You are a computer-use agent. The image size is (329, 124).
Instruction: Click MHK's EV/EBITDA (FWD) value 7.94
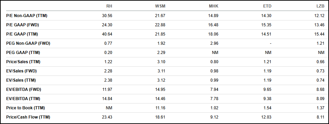coord(215,89)
